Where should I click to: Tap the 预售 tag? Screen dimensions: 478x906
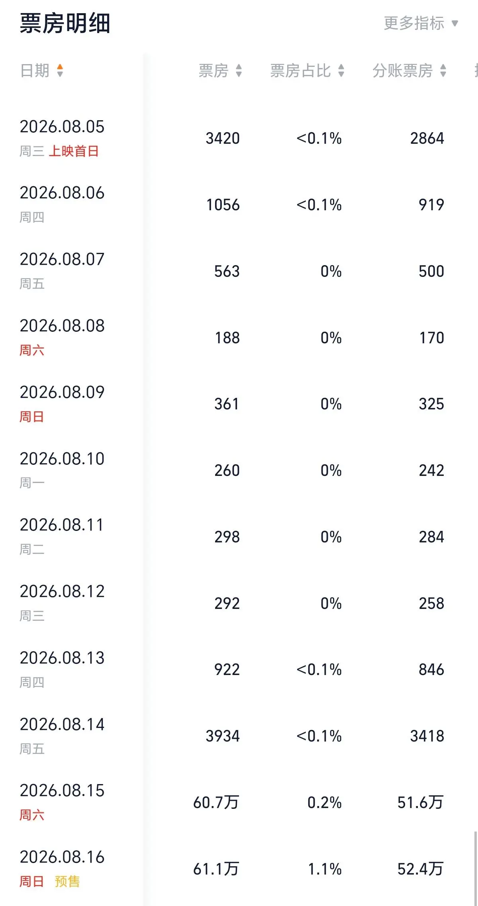67,882
